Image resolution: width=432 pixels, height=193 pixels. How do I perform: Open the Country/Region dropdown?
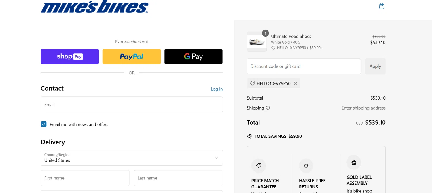132,158
